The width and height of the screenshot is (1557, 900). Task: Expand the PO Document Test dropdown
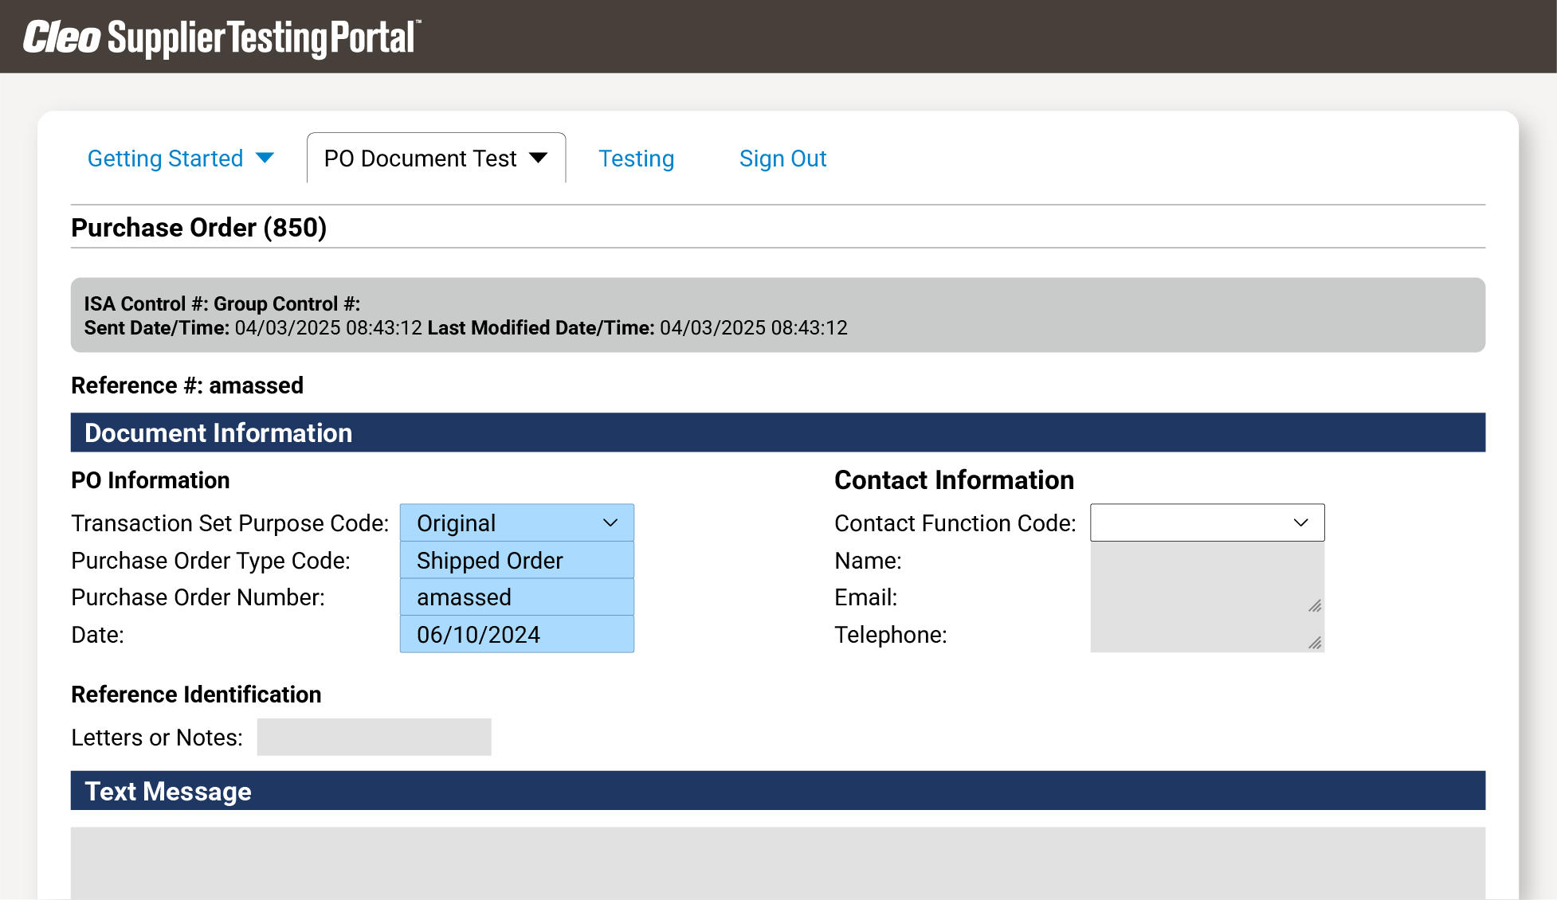[418, 158]
